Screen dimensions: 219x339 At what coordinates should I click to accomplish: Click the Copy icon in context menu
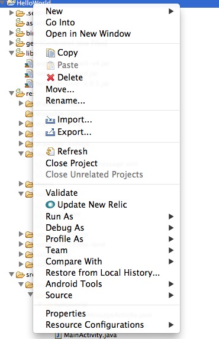pyautogui.click(x=50, y=53)
